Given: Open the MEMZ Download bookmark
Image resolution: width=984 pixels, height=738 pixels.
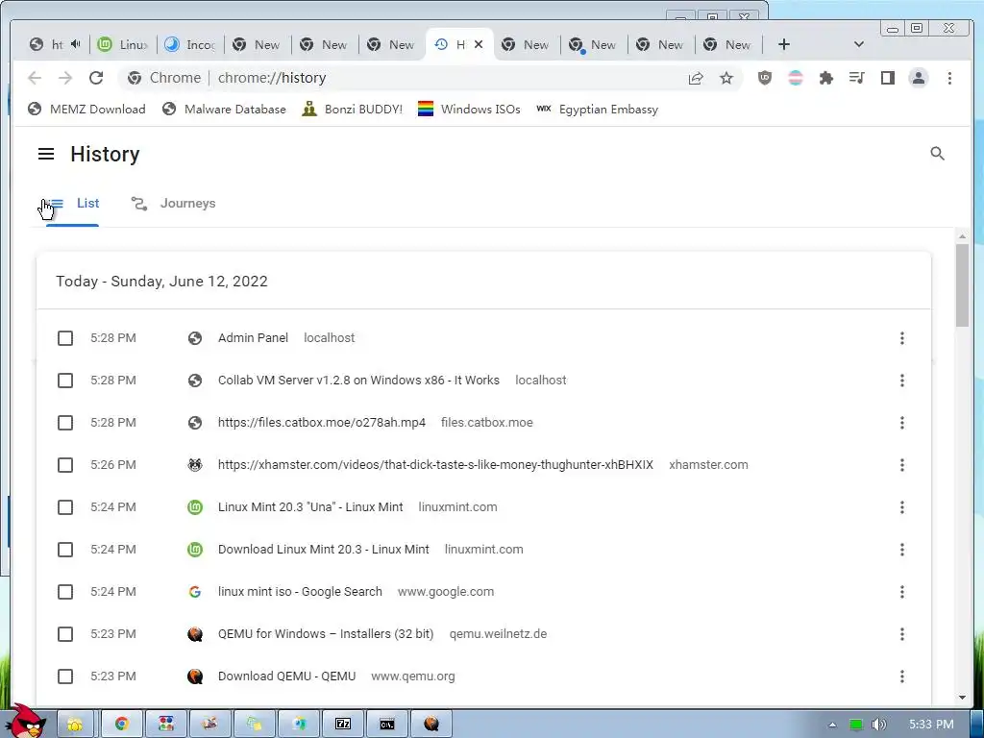Looking at the screenshot, I should coord(86,110).
